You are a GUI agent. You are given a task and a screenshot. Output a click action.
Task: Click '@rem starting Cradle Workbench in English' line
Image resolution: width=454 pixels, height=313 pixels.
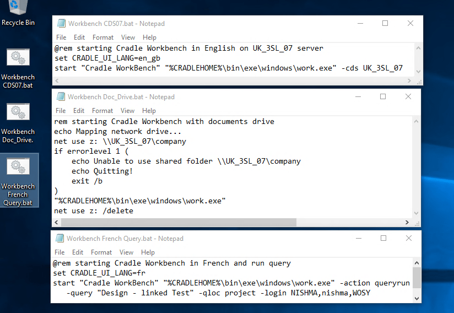[x=189, y=48]
